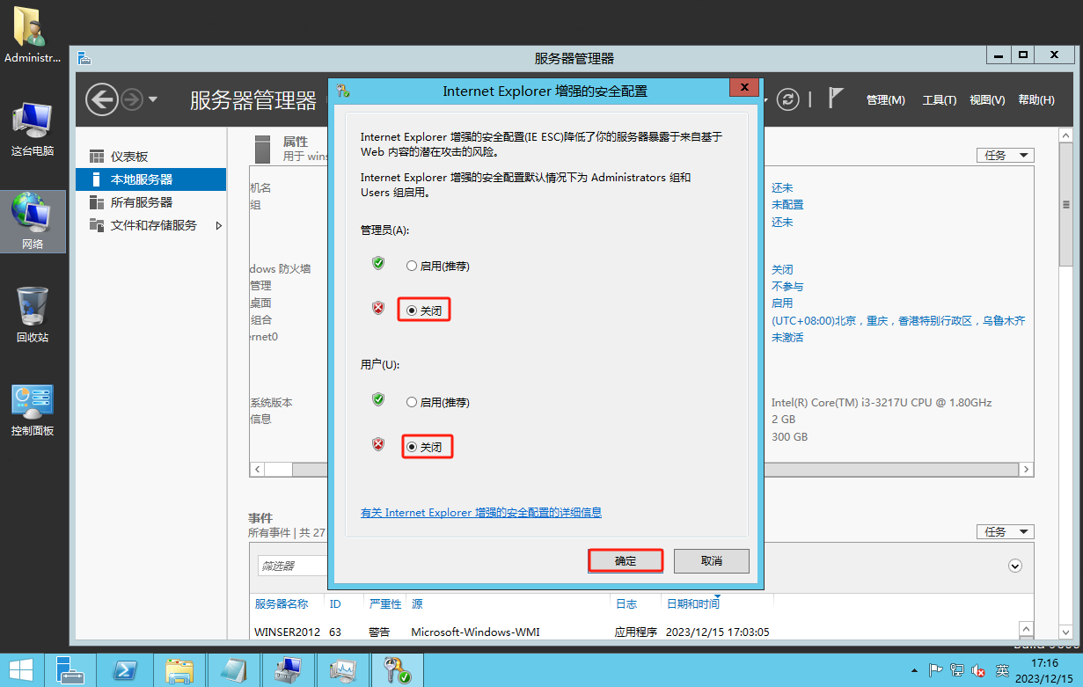Click the Windows Start button
Screen dimensions: 1083x687
[x=22, y=670]
